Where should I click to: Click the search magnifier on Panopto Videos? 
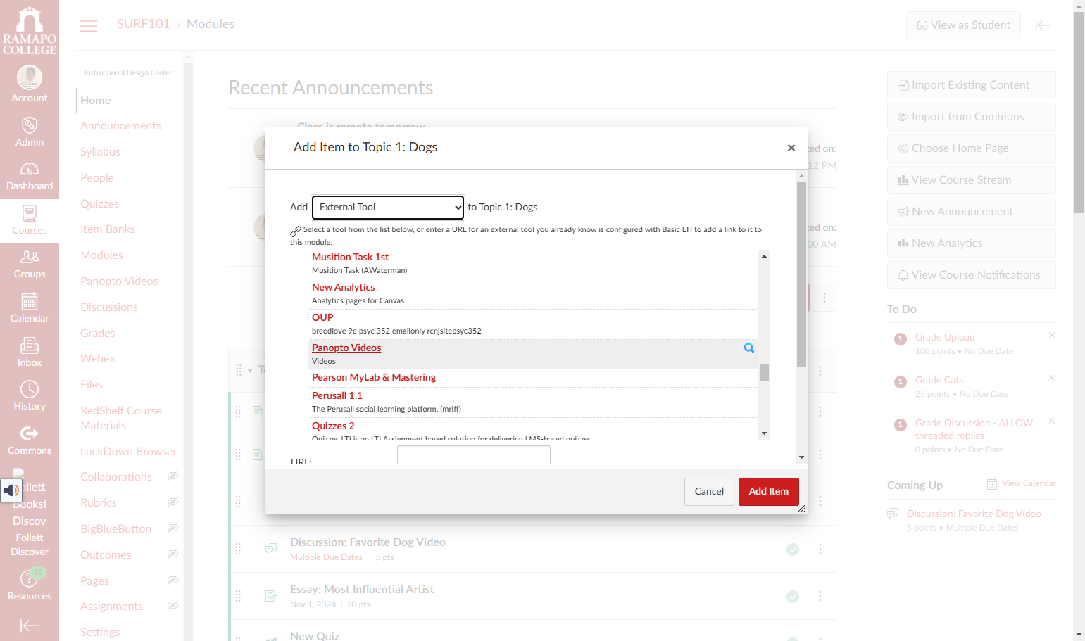[x=749, y=348]
